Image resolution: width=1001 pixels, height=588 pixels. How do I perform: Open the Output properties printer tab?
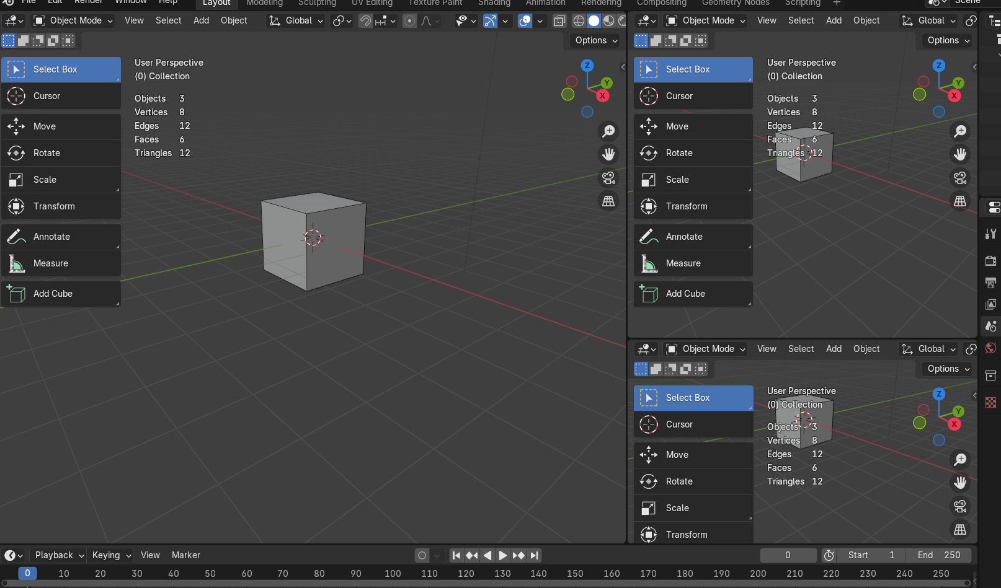[990, 283]
